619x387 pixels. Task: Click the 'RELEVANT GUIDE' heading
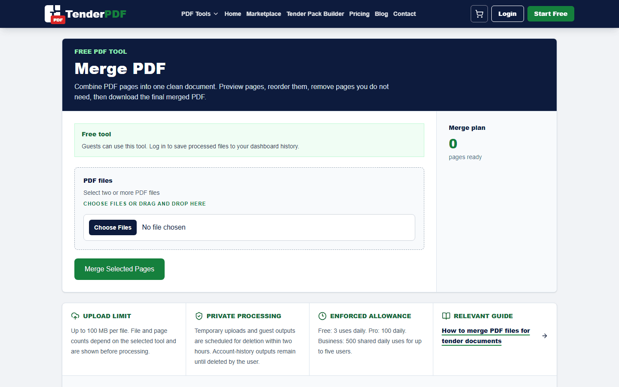pos(483,316)
